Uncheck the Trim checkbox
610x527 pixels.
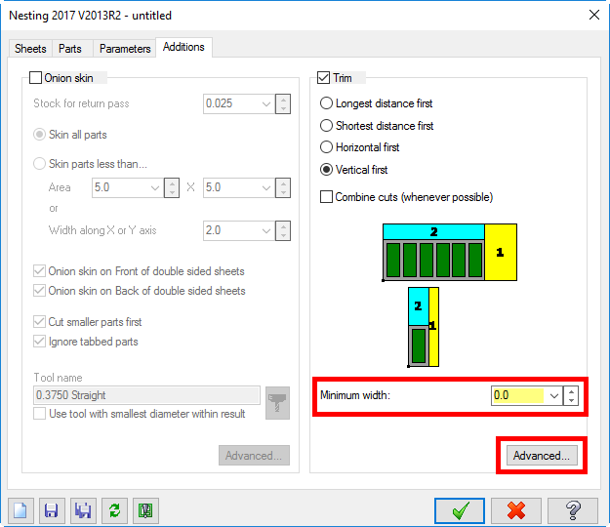(323, 78)
